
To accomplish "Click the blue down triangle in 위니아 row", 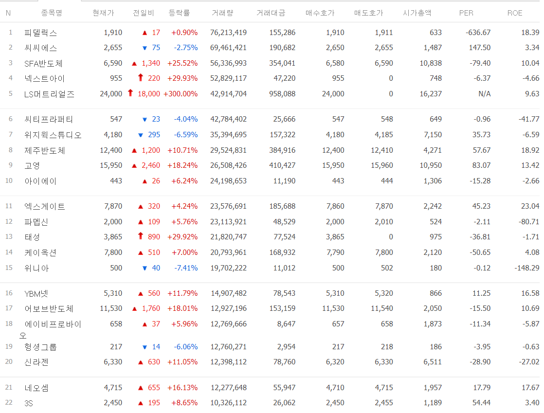I will point(145,269).
